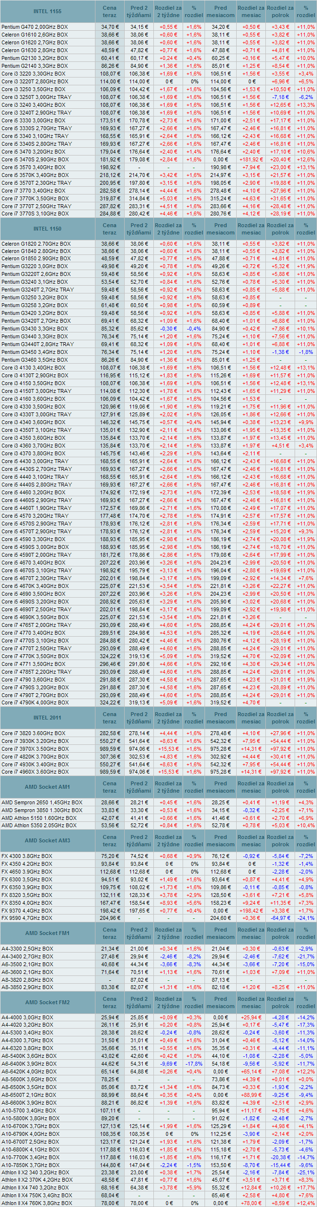
Task: Select Pentium G3450 3,4GHz BOX product name
Action: (35, 352)
